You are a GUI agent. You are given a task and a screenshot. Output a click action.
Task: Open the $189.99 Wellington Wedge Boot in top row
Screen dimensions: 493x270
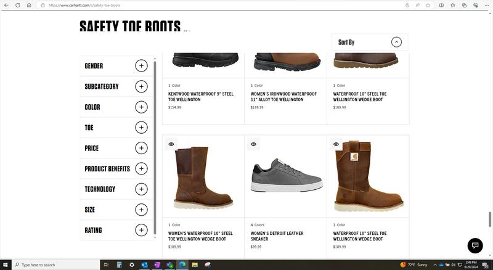coord(360,97)
